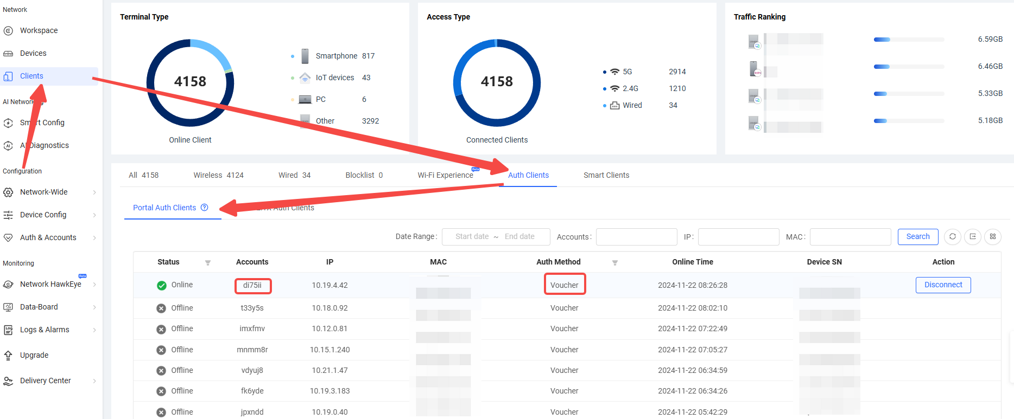Open the Status column filter icon
The image size is (1014, 419).
coord(208,262)
